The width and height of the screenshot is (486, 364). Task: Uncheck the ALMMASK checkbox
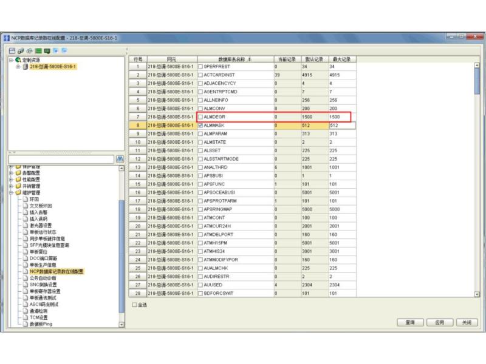200,125
